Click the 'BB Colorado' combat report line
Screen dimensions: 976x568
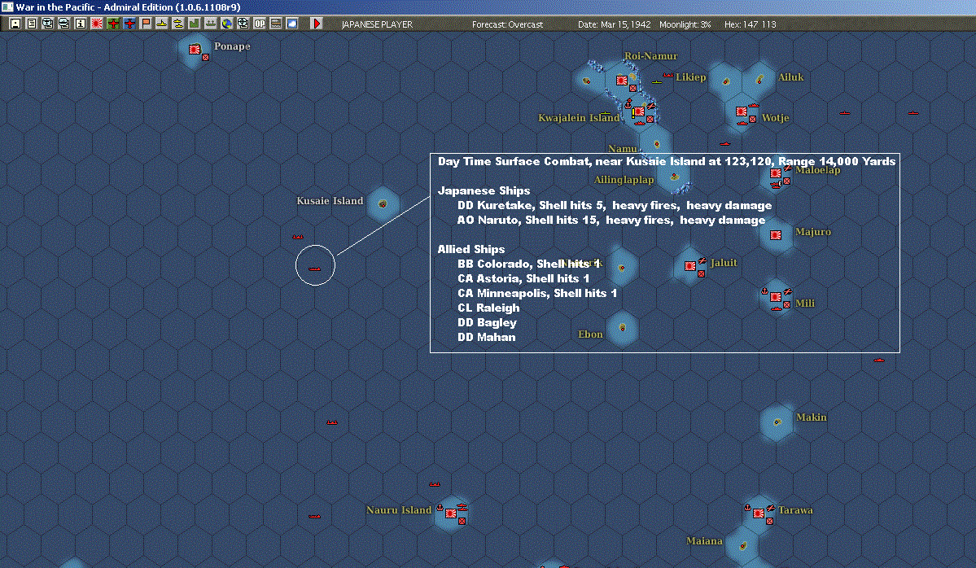[x=528, y=264]
